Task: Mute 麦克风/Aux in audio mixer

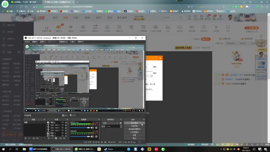Action: [x=92, y=128]
